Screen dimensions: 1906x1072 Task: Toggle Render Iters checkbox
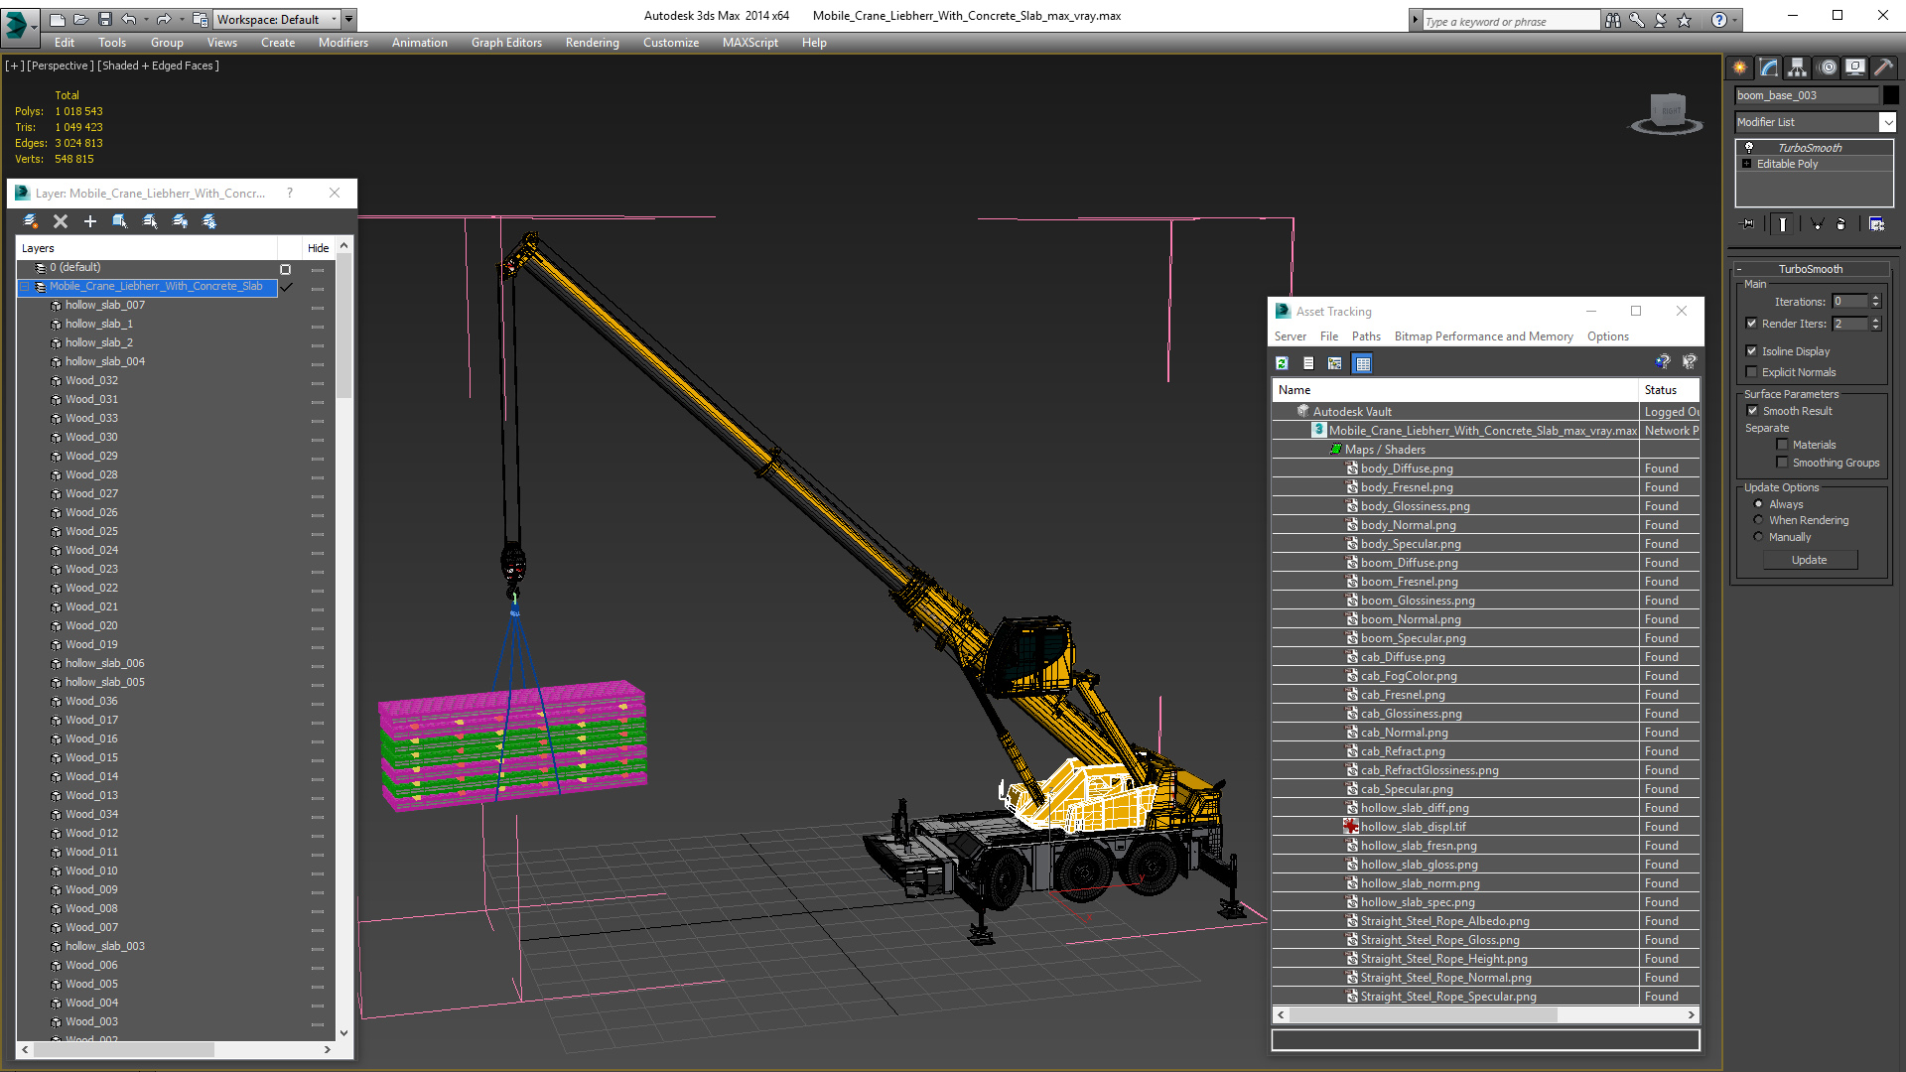coord(1752,324)
